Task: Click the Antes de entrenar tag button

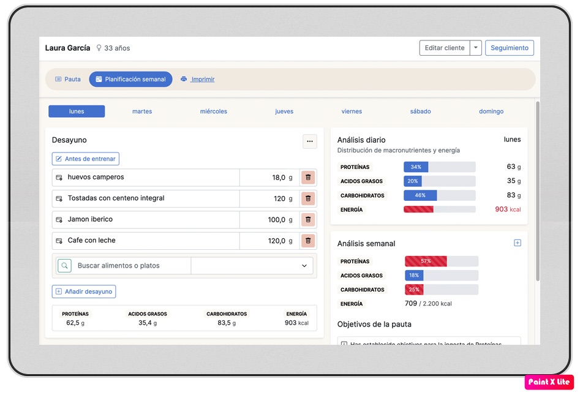Action: (x=85, y=159)
